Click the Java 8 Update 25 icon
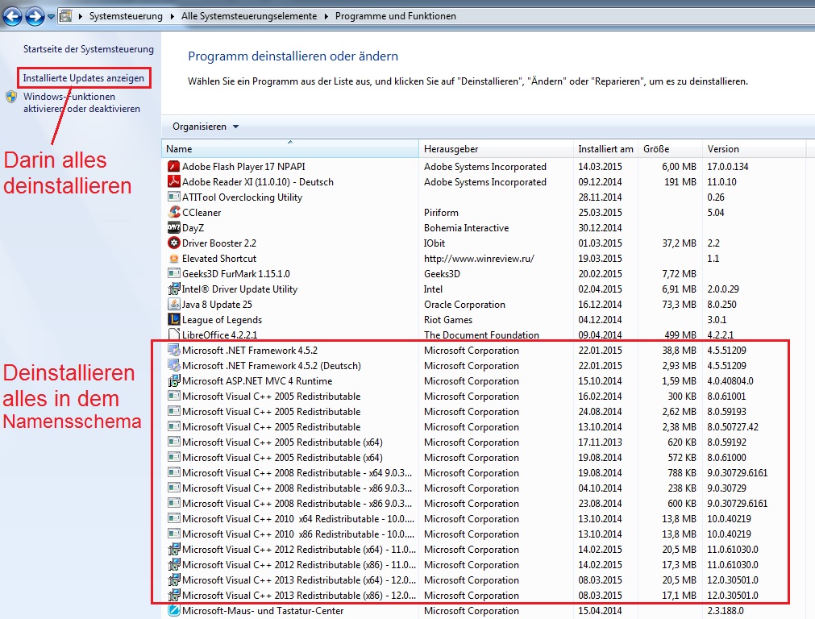Viewport: 815px width, 619px height. [173, 305]
